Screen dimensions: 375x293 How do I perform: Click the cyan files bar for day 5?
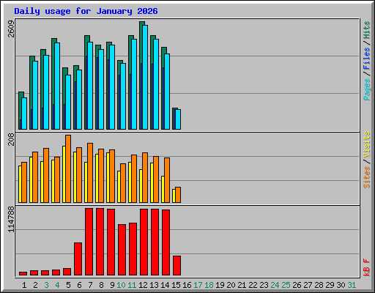point(68,102)
